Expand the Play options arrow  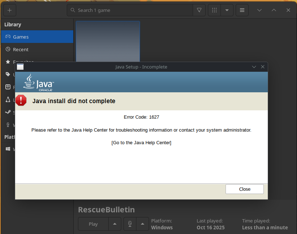[115, 224]
